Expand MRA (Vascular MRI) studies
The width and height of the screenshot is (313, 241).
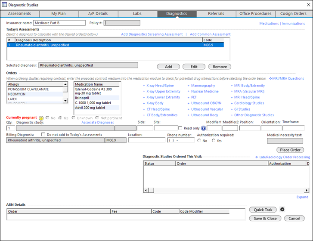[249, 91]
